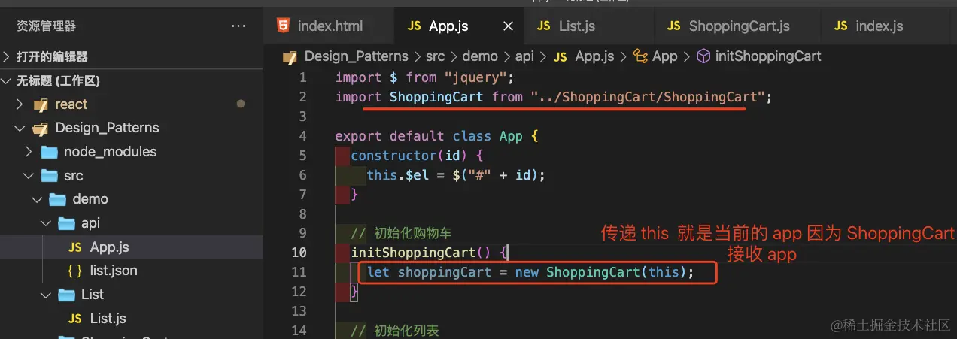Click the App class breadcrumb
Screen dimensions: 957x339
click(665, 56)
